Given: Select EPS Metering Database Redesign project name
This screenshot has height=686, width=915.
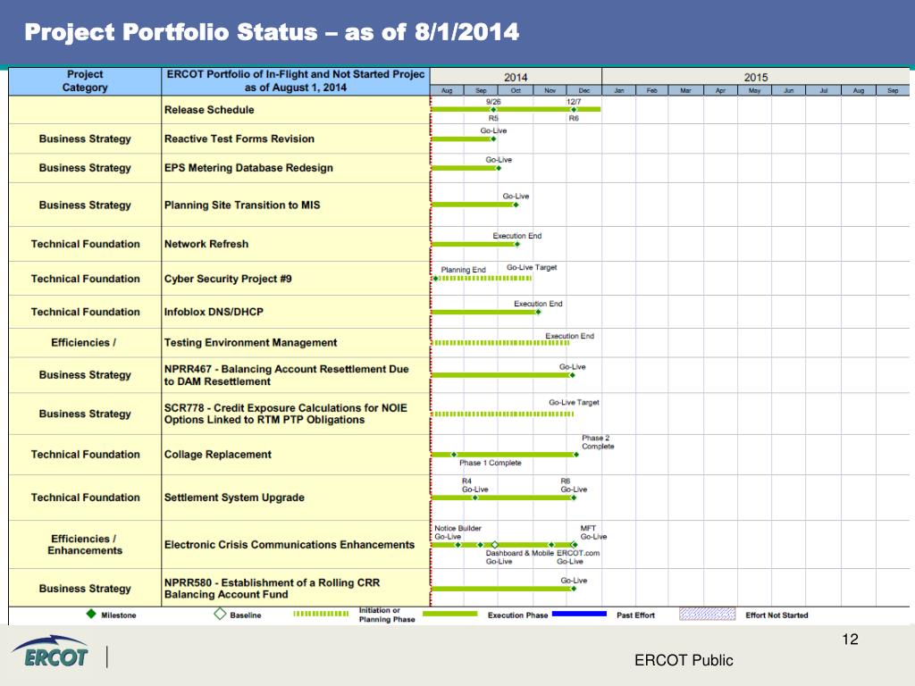Looking at the screenshot, I should tap(248, 168).
